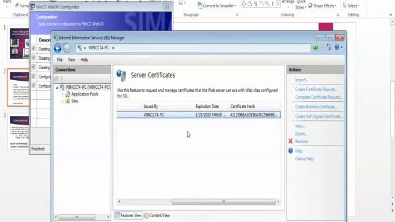Select the WINCC74-PC certificate row
This screenshot has width=395, height=222.
click(x=199, y=115)
